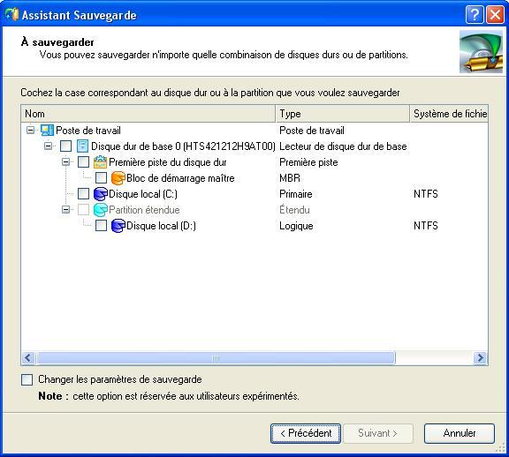509x457 pixels.
Task: Tick the Bloc de démarrage maître checkbox
Action: coord(101,178)
